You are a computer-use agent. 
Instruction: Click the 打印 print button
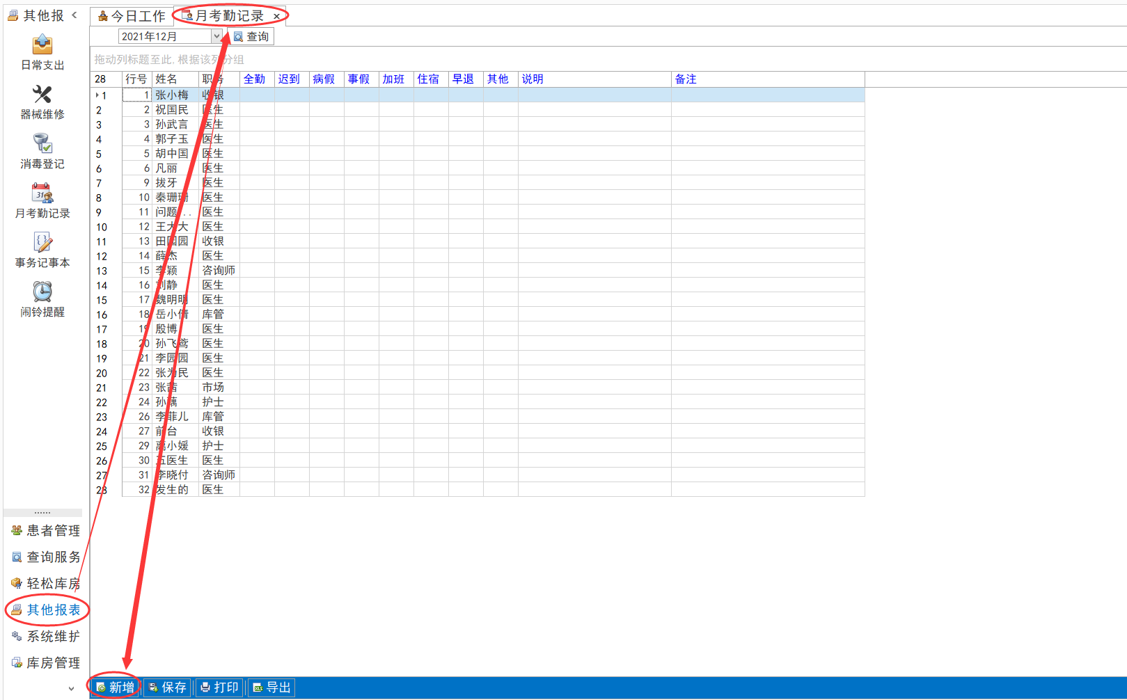(x=219, y=687)
